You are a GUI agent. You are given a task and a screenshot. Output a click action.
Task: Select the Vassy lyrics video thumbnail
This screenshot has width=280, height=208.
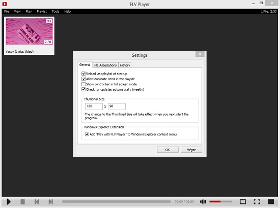point(30,31)
